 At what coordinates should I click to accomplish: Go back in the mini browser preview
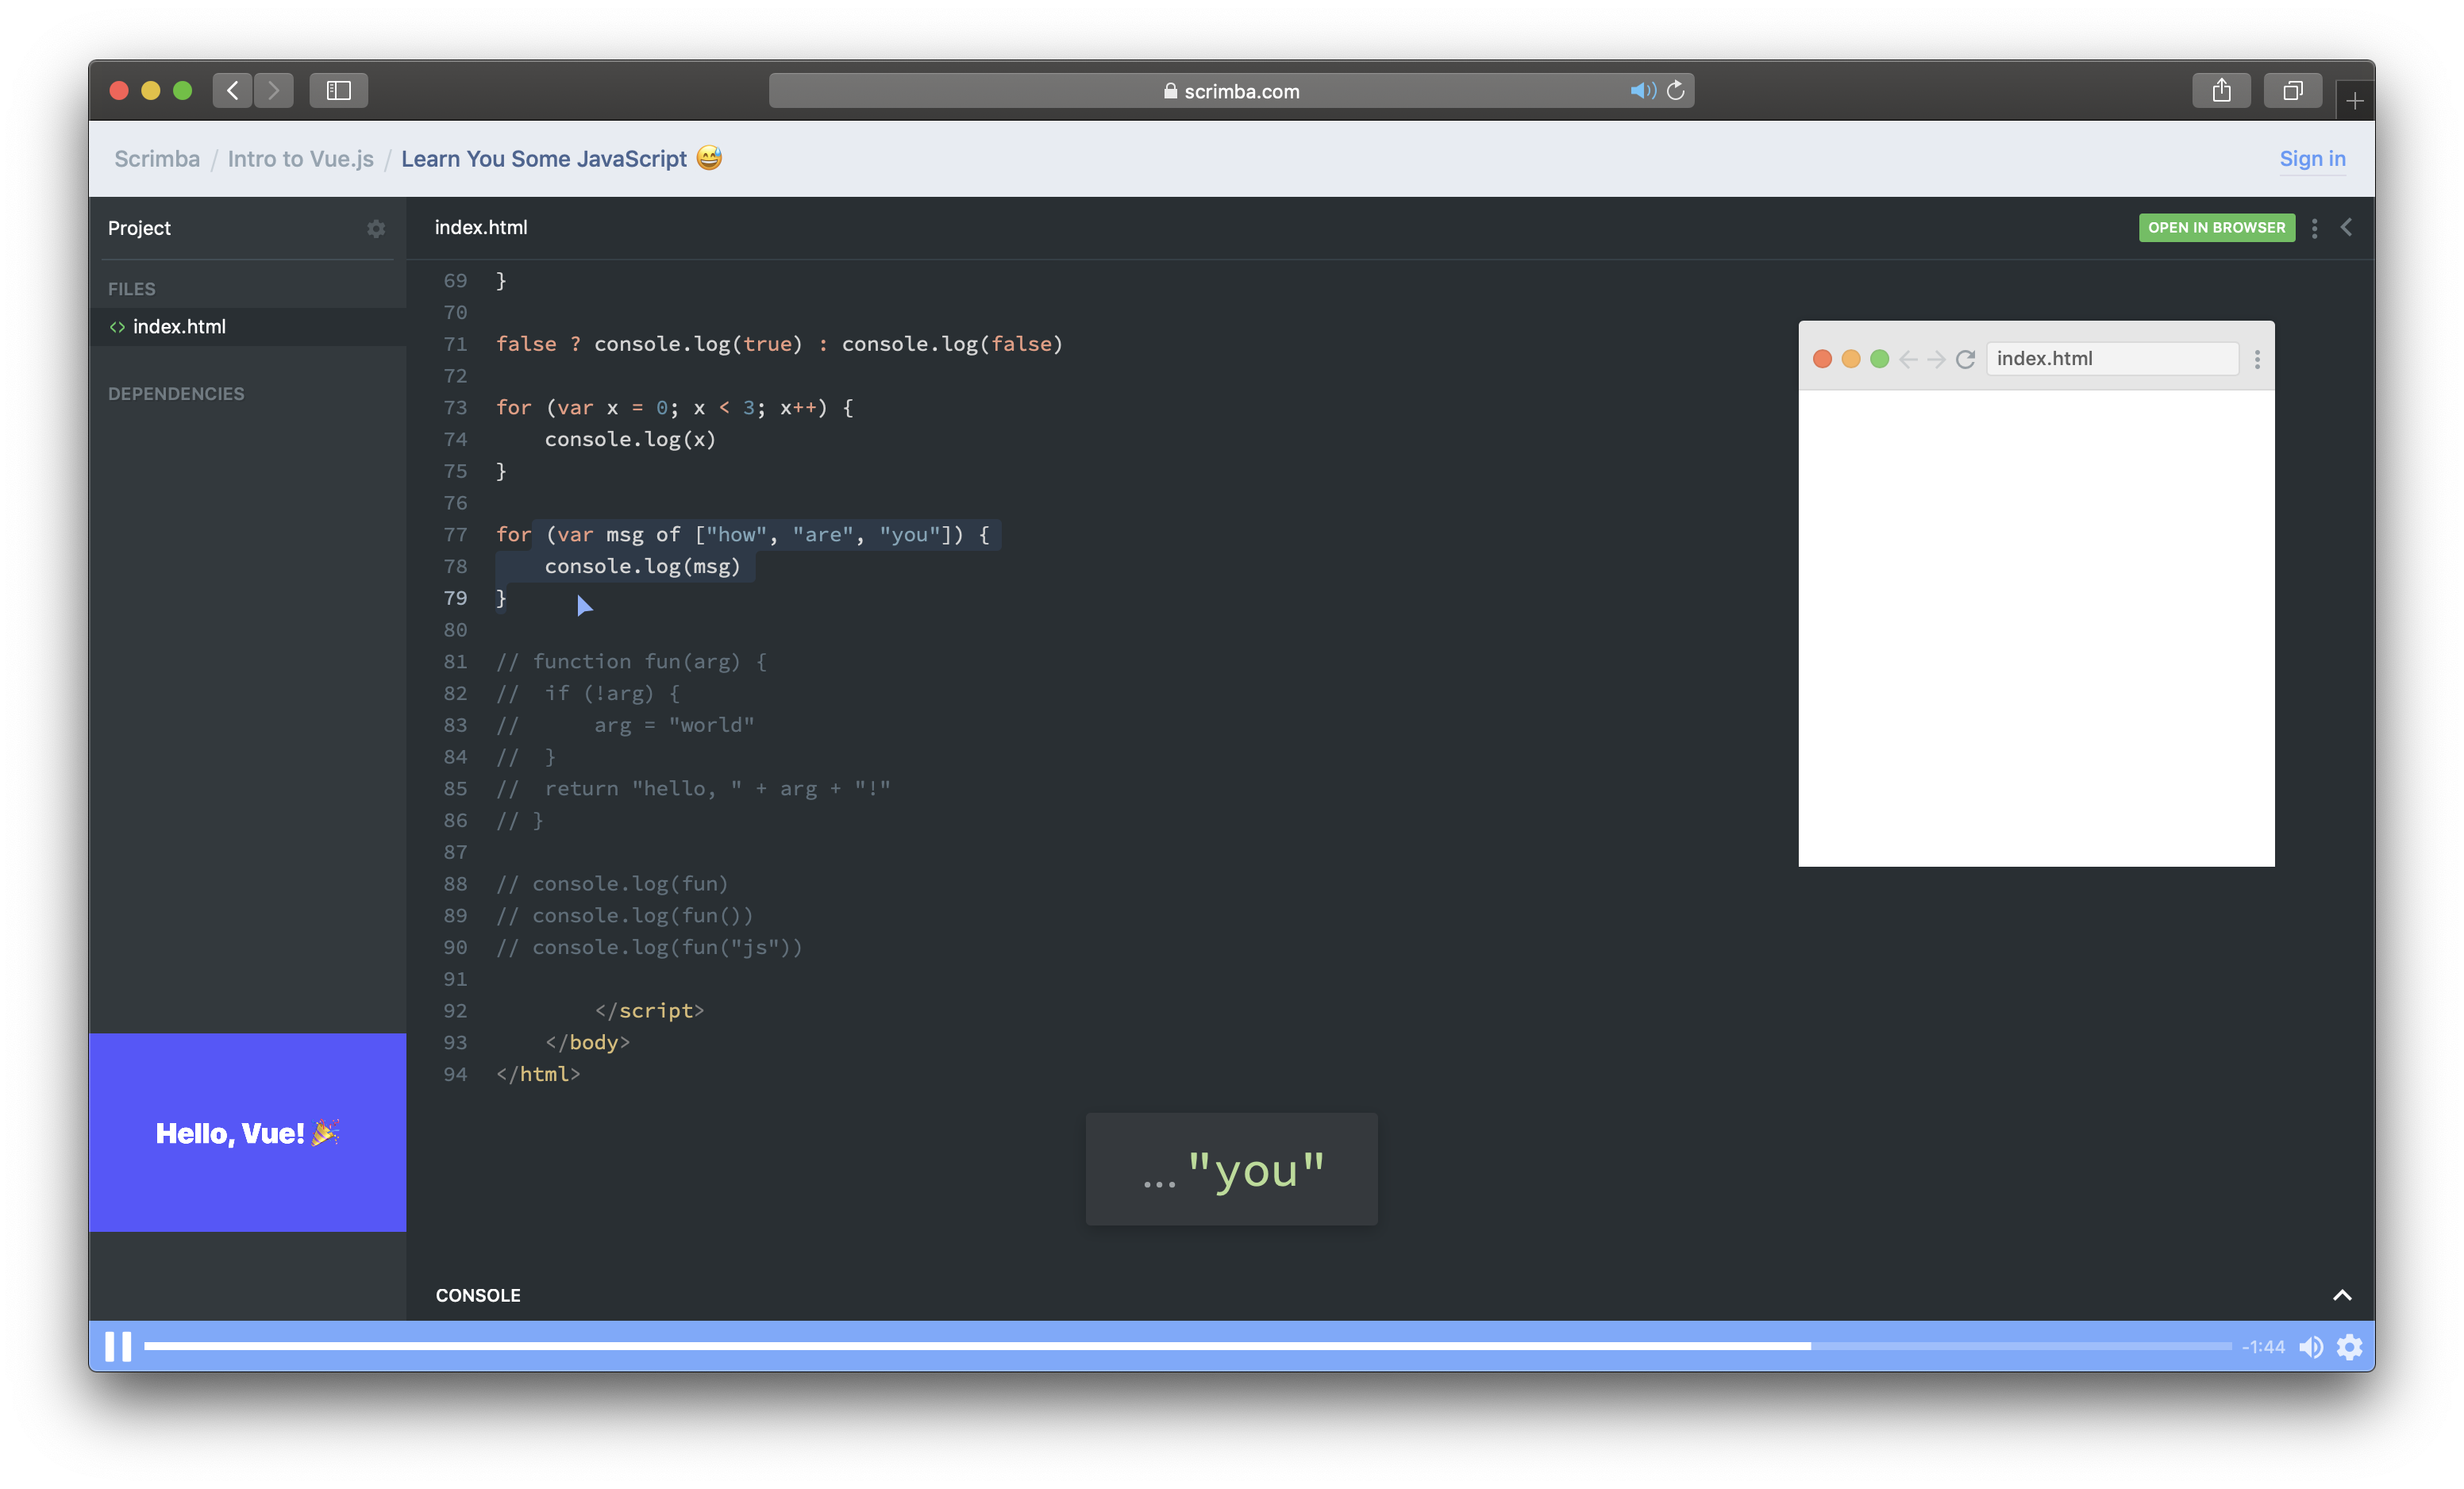tap(1907, 359)
